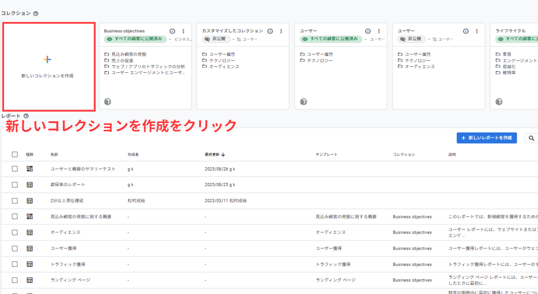The width and height of the screenshot is (538, 294).
Task: Click the search magnifier icon above report table
Action: [x=532, y=138]
